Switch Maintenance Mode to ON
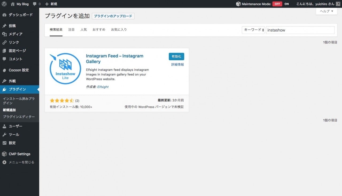The height and width of the screenshot is (196, 342). pyautogui.click(x=286, y=4)
